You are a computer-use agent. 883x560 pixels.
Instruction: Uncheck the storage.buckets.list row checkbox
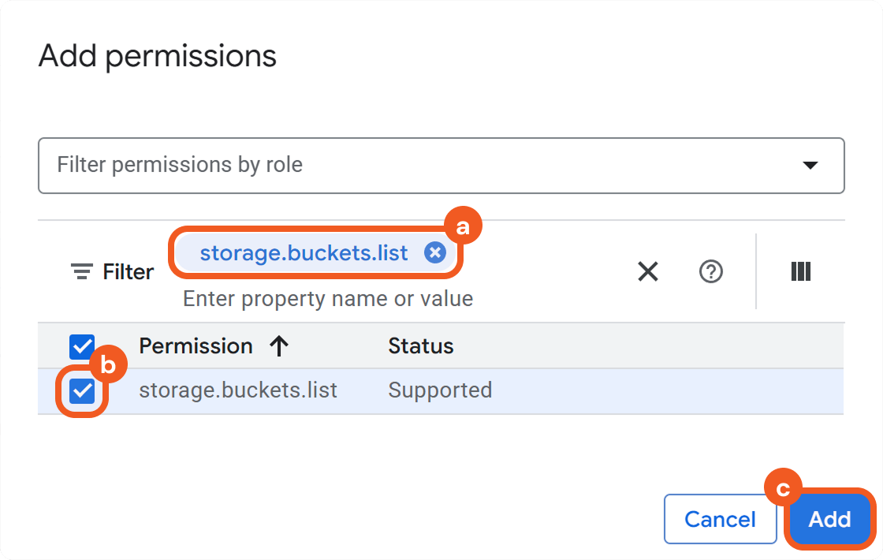pyautogui.click(x=82, y=390)
